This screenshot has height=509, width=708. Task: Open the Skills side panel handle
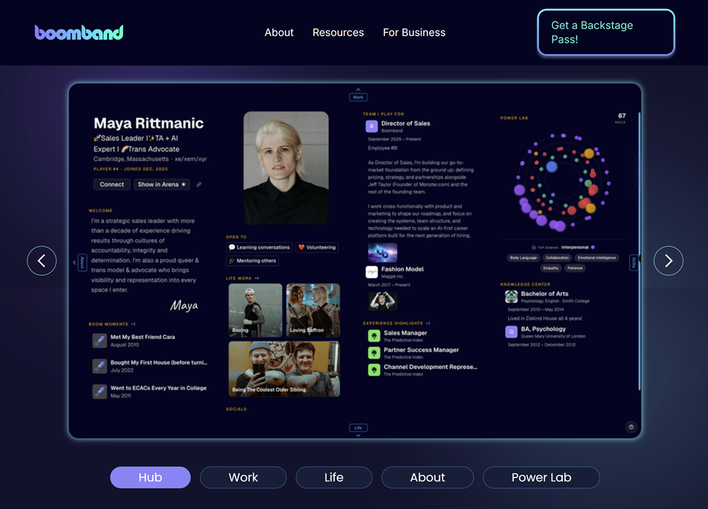(x=633, y=262)
